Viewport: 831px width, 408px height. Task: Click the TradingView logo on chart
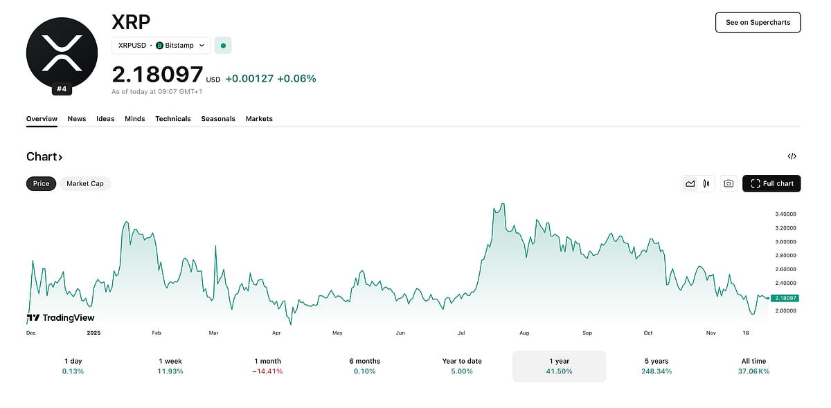(x=60, y=318)
